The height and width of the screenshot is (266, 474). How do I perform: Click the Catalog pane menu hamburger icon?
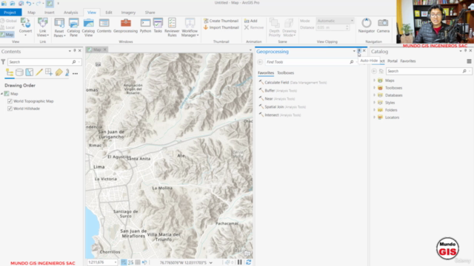469,61
